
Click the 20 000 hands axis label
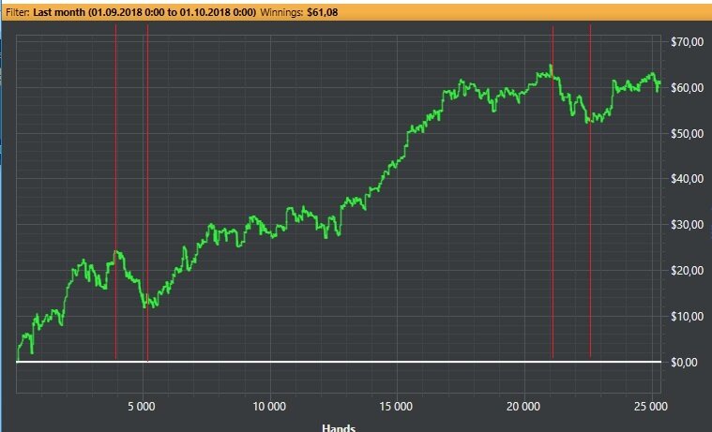[523, 406]
